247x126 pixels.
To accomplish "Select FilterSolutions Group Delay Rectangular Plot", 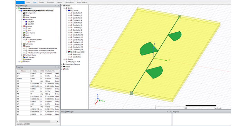I will (x=42, y=53).
